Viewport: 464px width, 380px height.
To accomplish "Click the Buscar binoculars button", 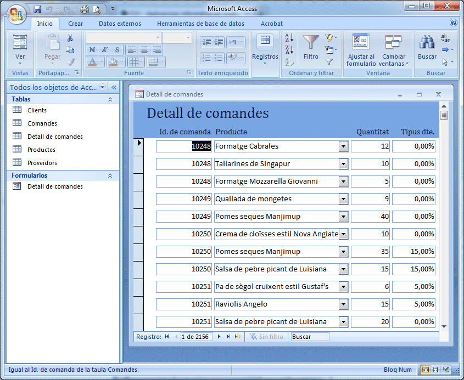I will [427, 47].
